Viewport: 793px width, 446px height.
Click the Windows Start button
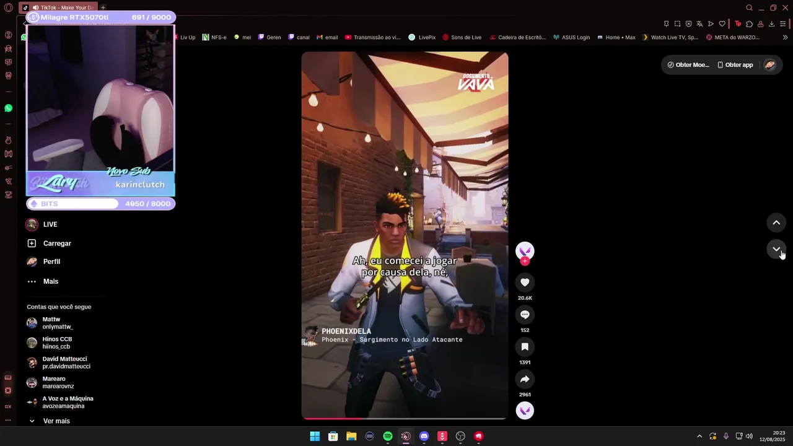click(315, 436)
